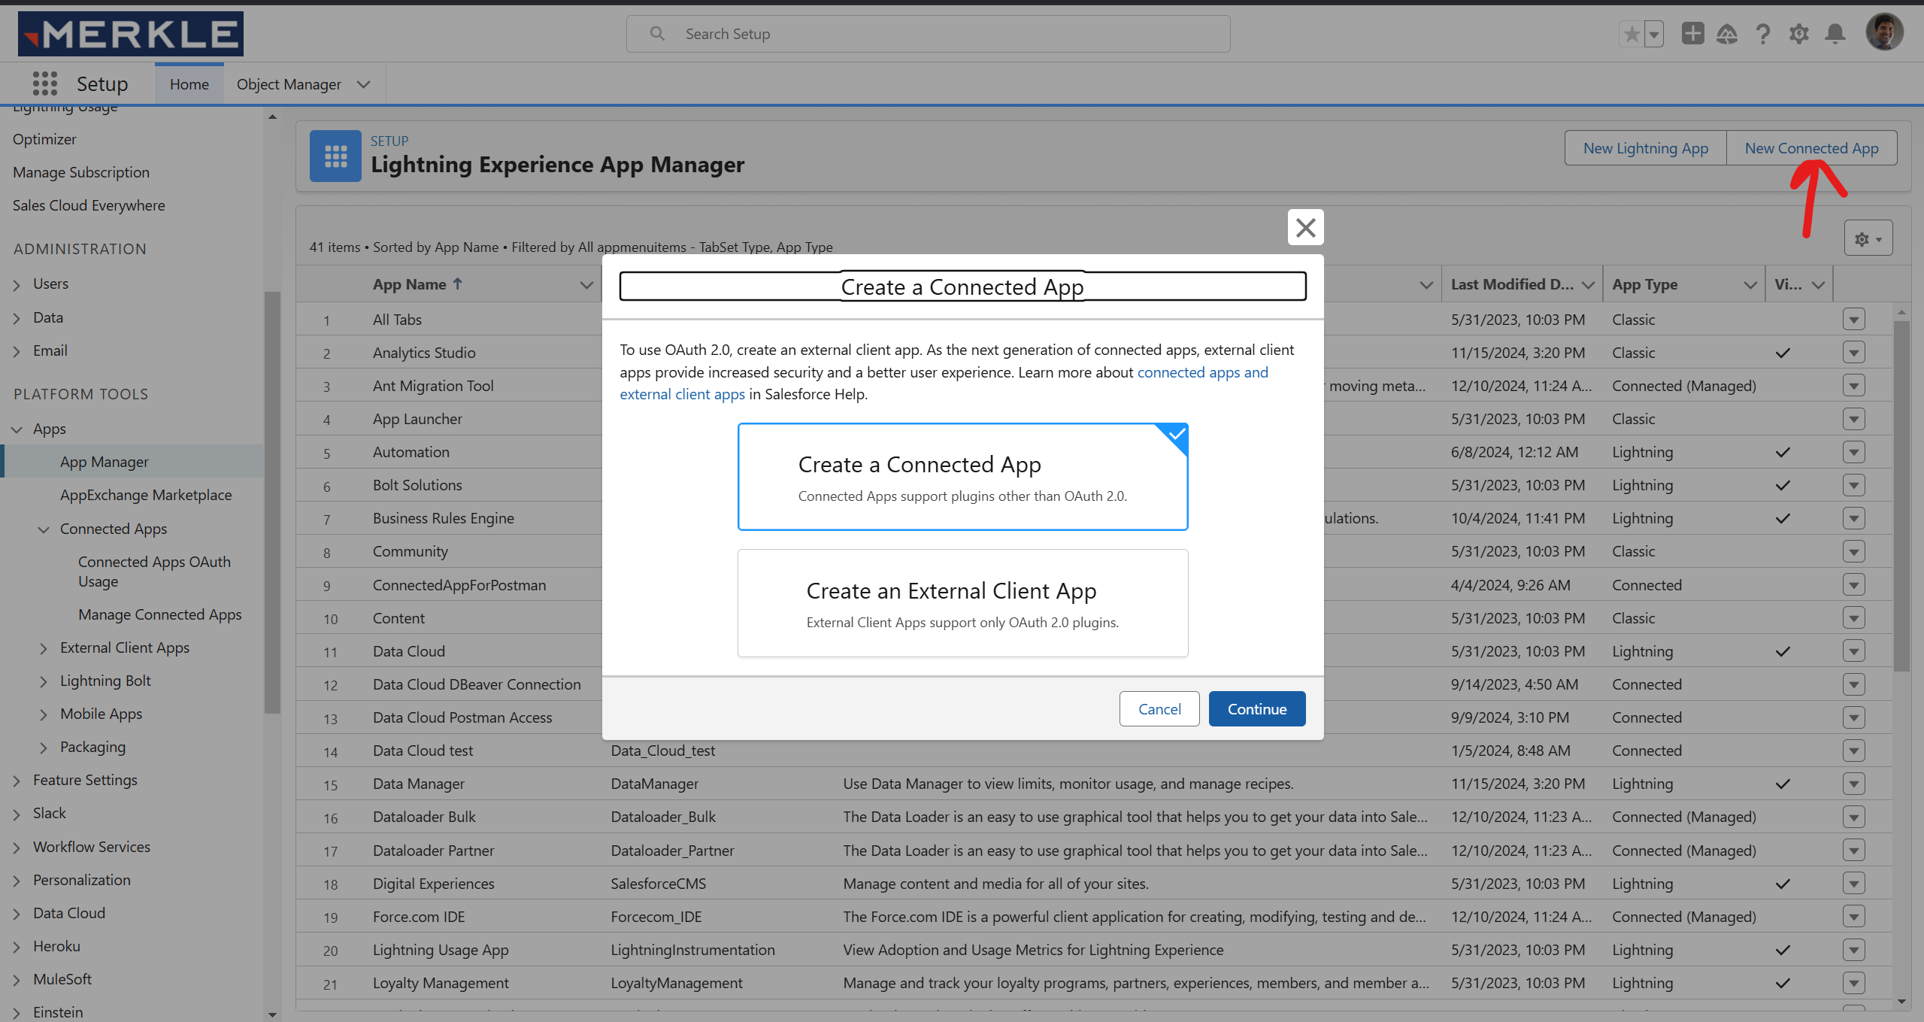The width and height of the screenshot is (1924, 1022).
Task: Open the Salesforce Help question mark icon
Action: 1763,34
